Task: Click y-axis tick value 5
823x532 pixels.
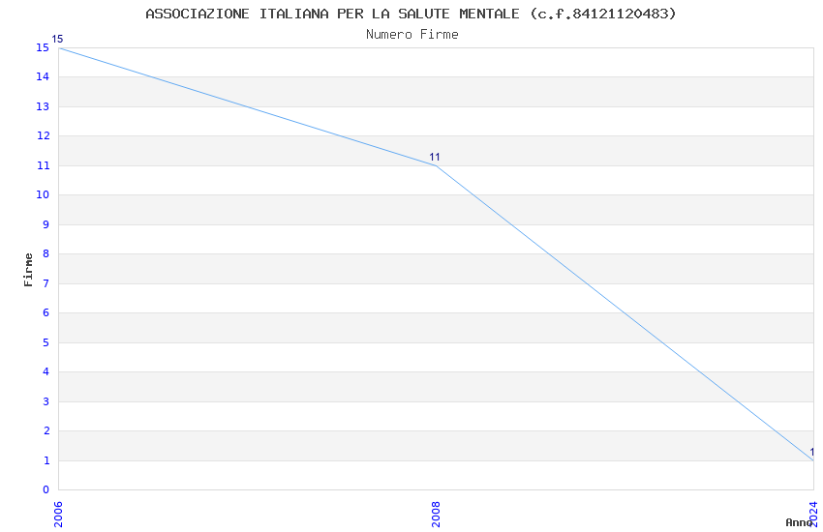Action: tap(46, 342)
